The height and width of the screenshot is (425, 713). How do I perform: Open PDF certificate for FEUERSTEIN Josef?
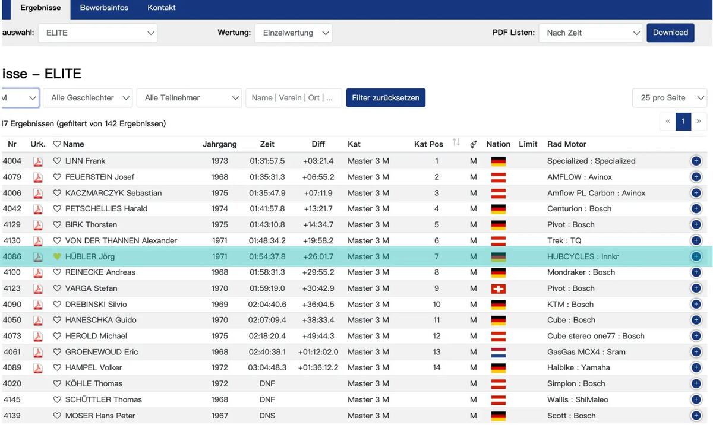click(38, 177)
